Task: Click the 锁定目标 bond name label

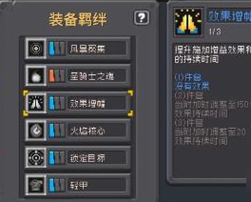Action: pyautogui.click(x=88, y=158)
